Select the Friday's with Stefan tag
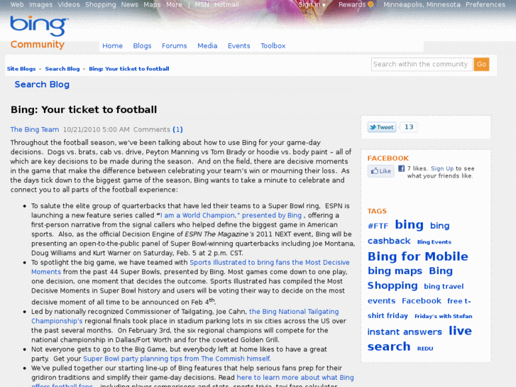The width and height of the screenshot is (516, 387). [x=444, y=316]
